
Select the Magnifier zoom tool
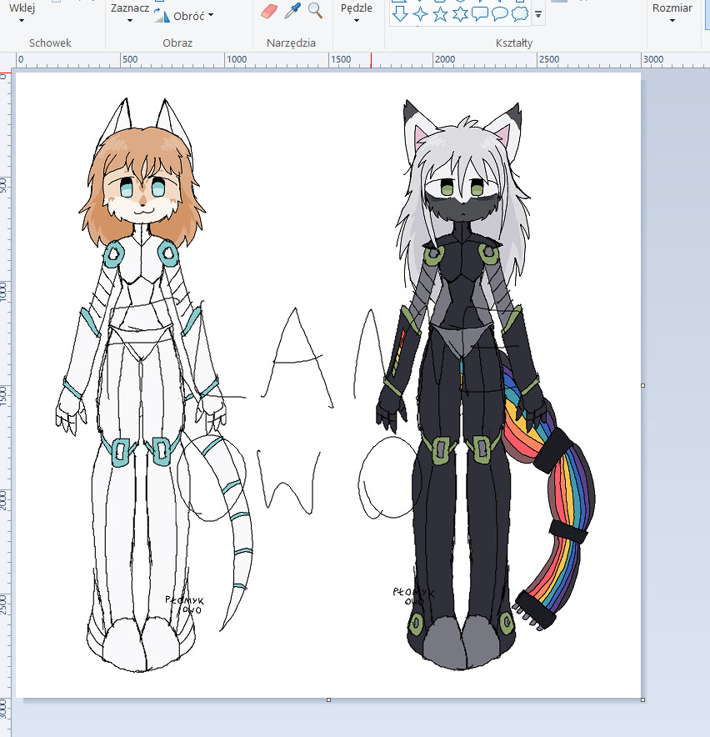315,10
